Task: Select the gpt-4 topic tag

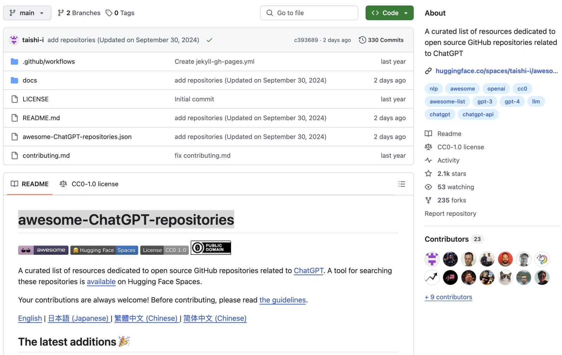Action: pyautogui.click(x=512, y=102)
